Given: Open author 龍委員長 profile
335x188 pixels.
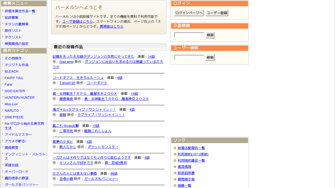Looking at the screenshot, I should (66, 99).
